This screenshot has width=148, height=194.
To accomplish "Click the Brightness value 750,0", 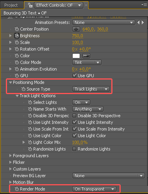I will 78,36.
